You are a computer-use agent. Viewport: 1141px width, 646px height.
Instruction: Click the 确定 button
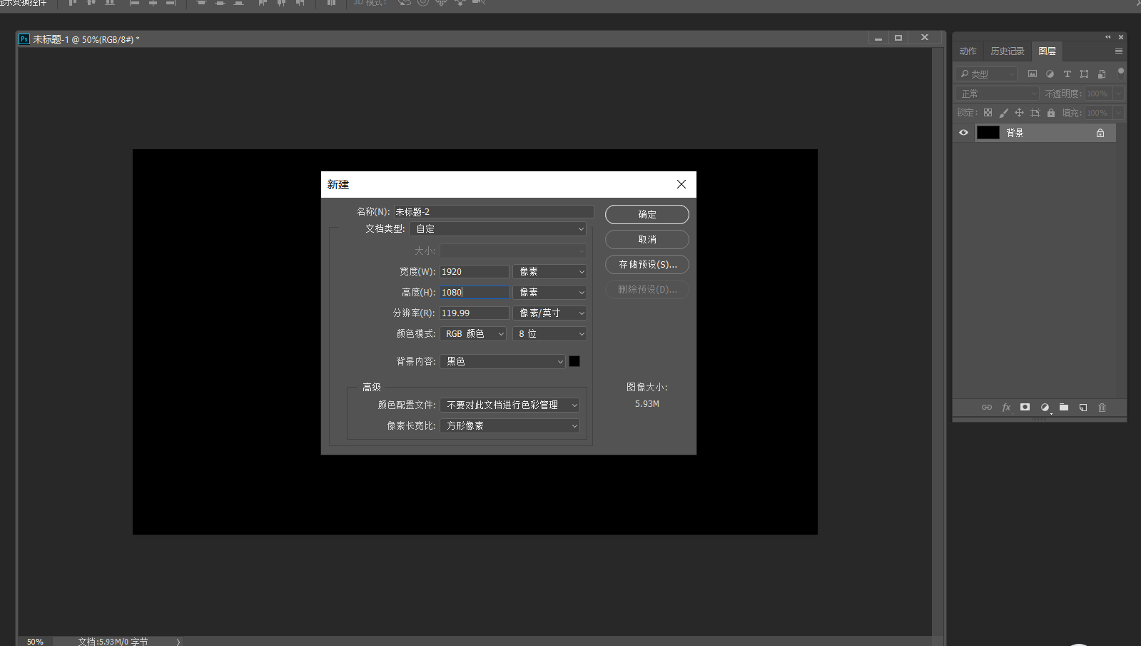[x=646, y=214]
